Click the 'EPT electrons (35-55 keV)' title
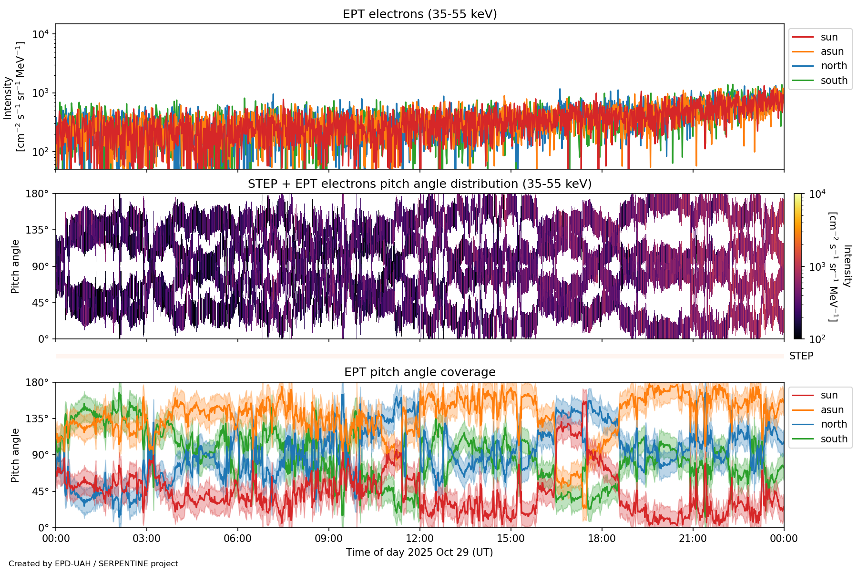The height and width of the screenshot is (572, 858). coord(419,14)
